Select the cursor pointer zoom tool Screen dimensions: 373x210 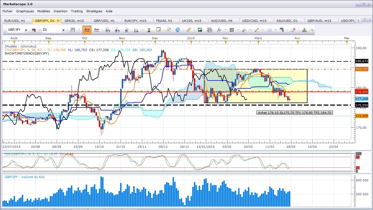pyautogui.click(x=127, y=30)
